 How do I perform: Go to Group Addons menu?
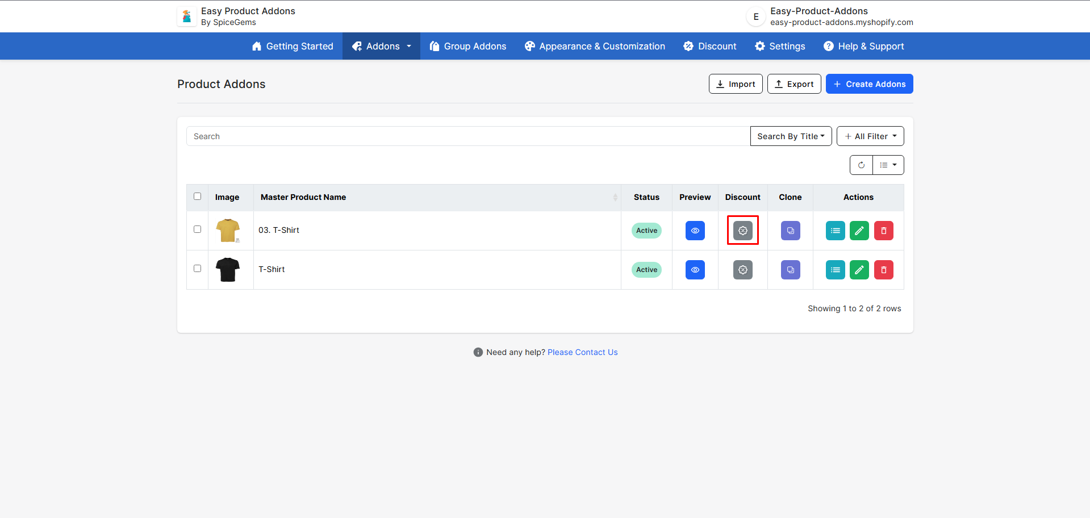(468, 47)
